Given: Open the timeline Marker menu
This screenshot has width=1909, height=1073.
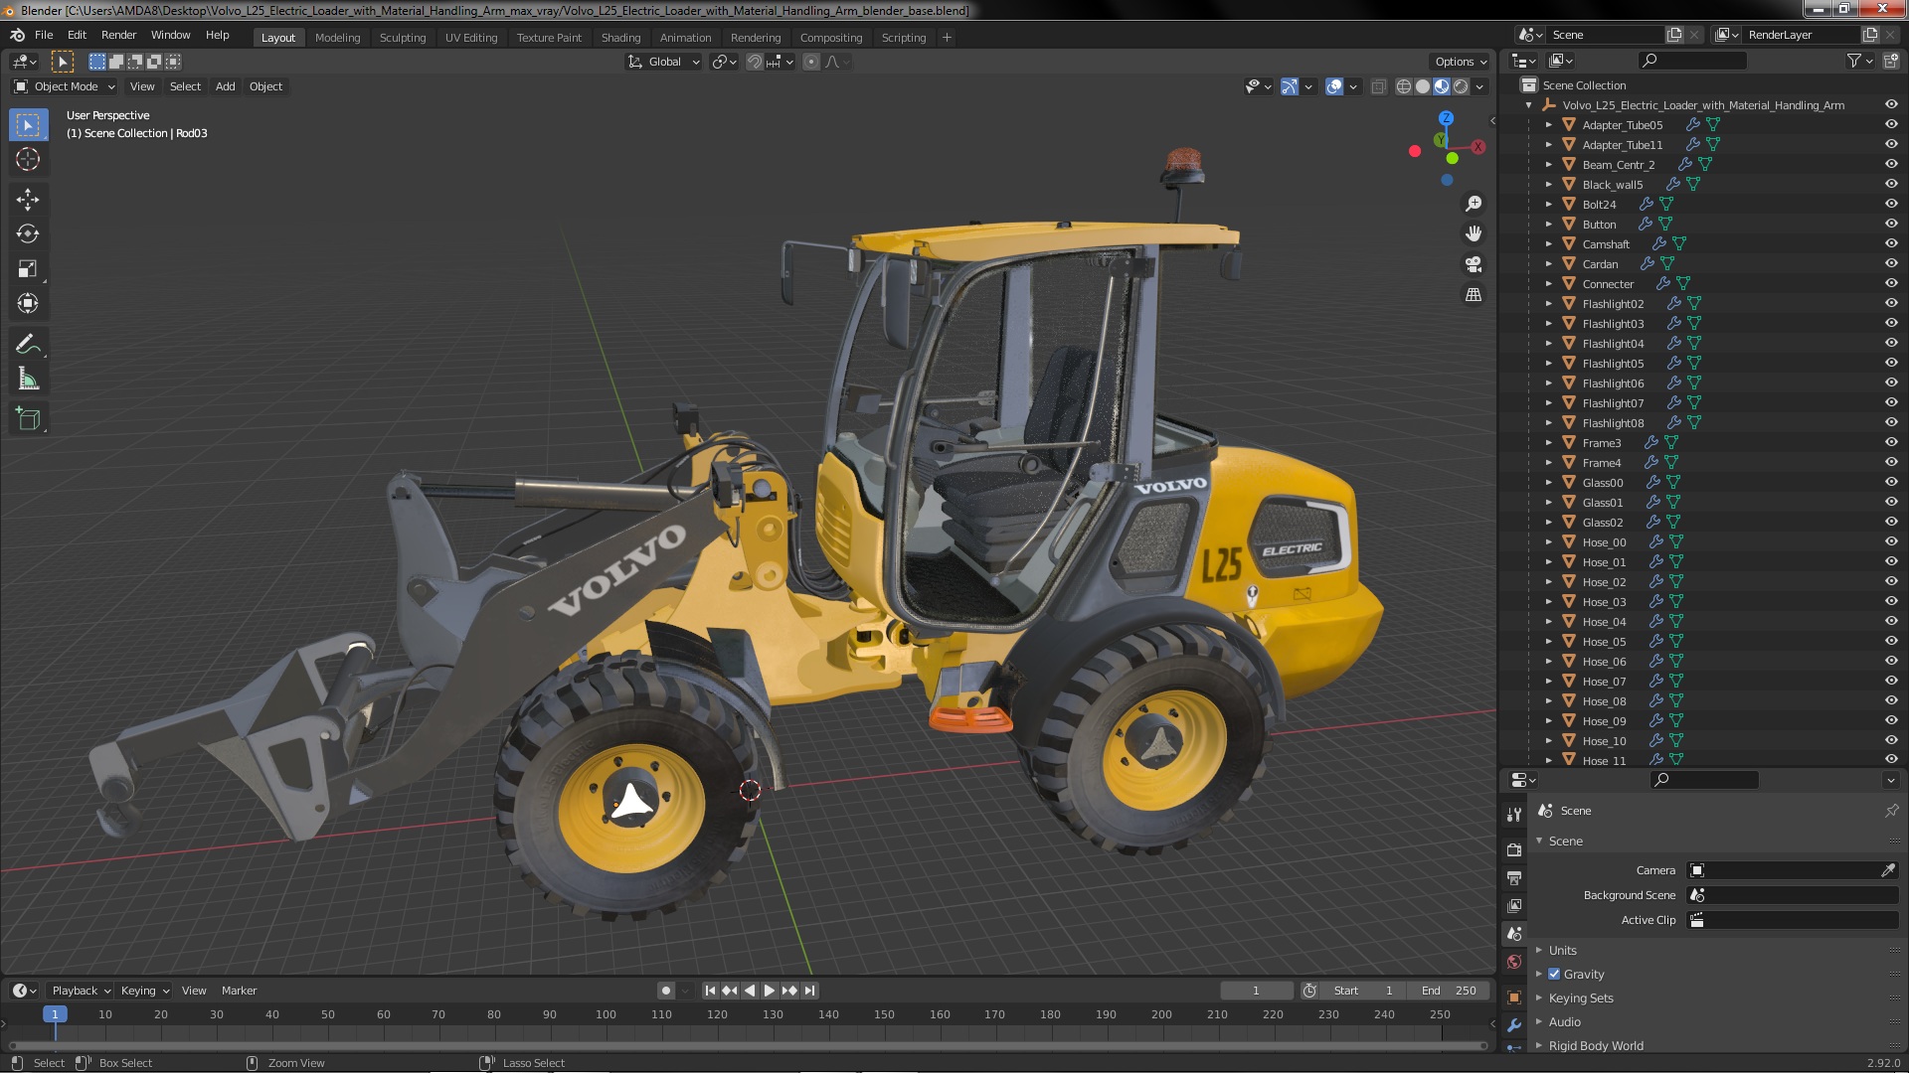Looking at the screenshot, I should (239, 991).
